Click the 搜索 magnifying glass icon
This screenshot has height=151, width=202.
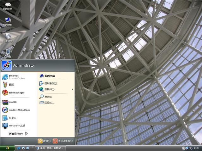(41, 97)
